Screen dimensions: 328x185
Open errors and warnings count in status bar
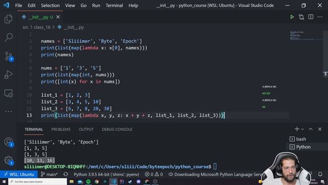tap(154, 174)
